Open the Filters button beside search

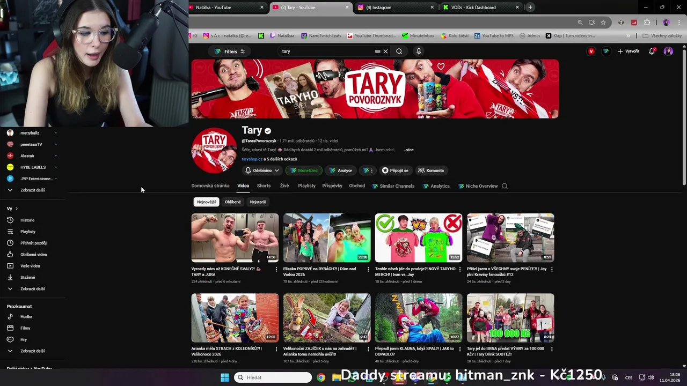click(230, 51)
